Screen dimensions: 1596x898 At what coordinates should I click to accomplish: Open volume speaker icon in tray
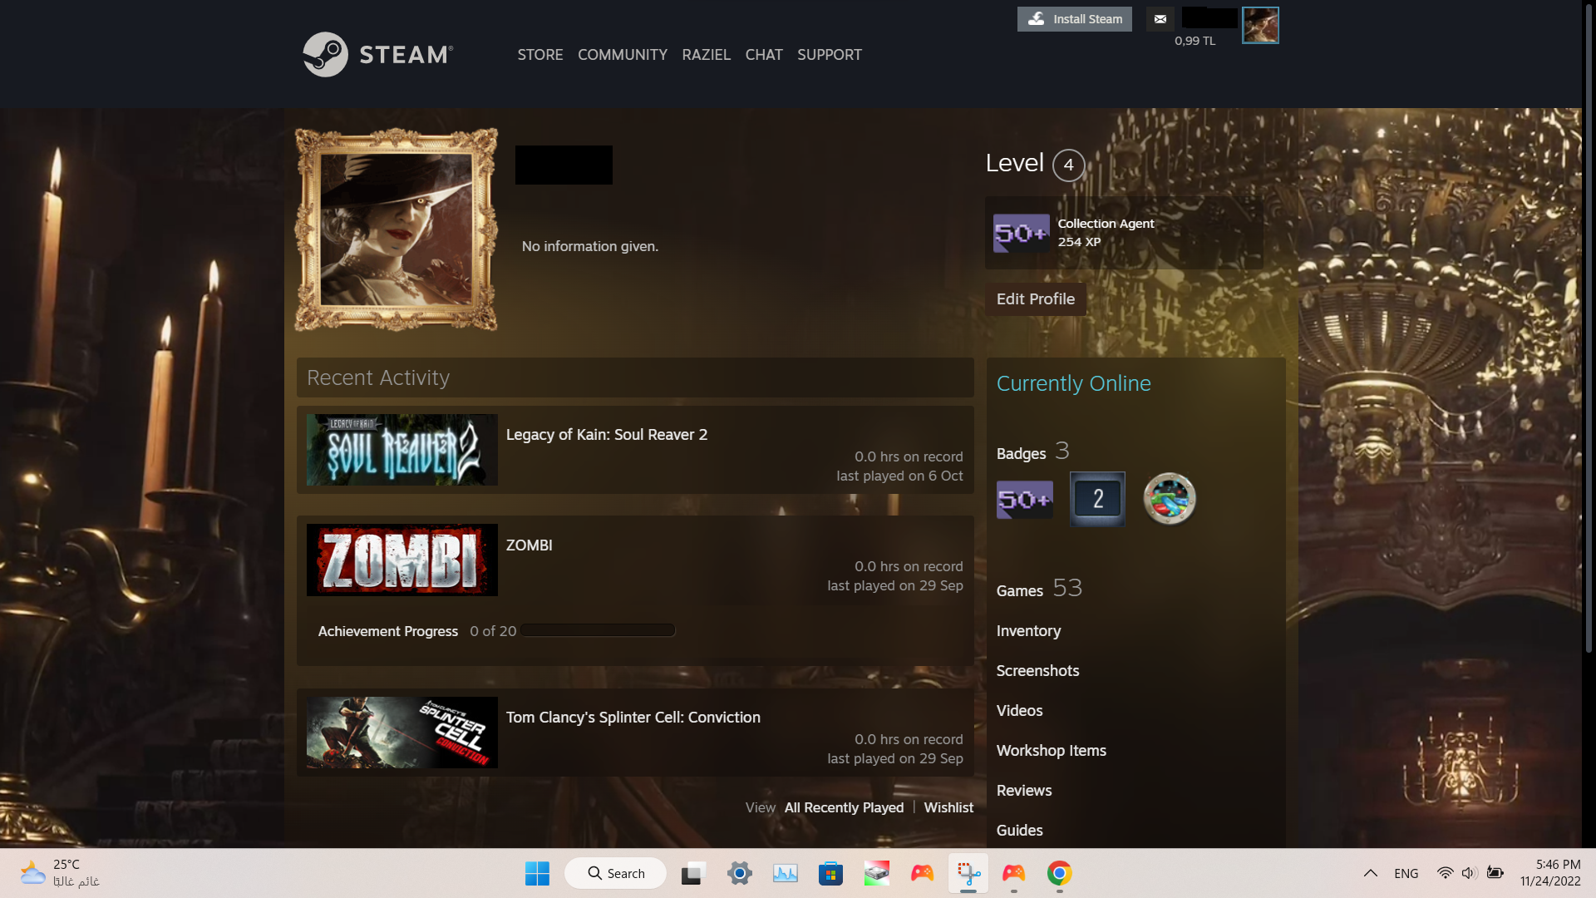1470,873
